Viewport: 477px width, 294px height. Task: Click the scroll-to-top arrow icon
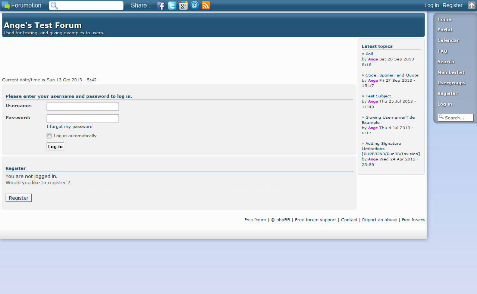(472, 5)
